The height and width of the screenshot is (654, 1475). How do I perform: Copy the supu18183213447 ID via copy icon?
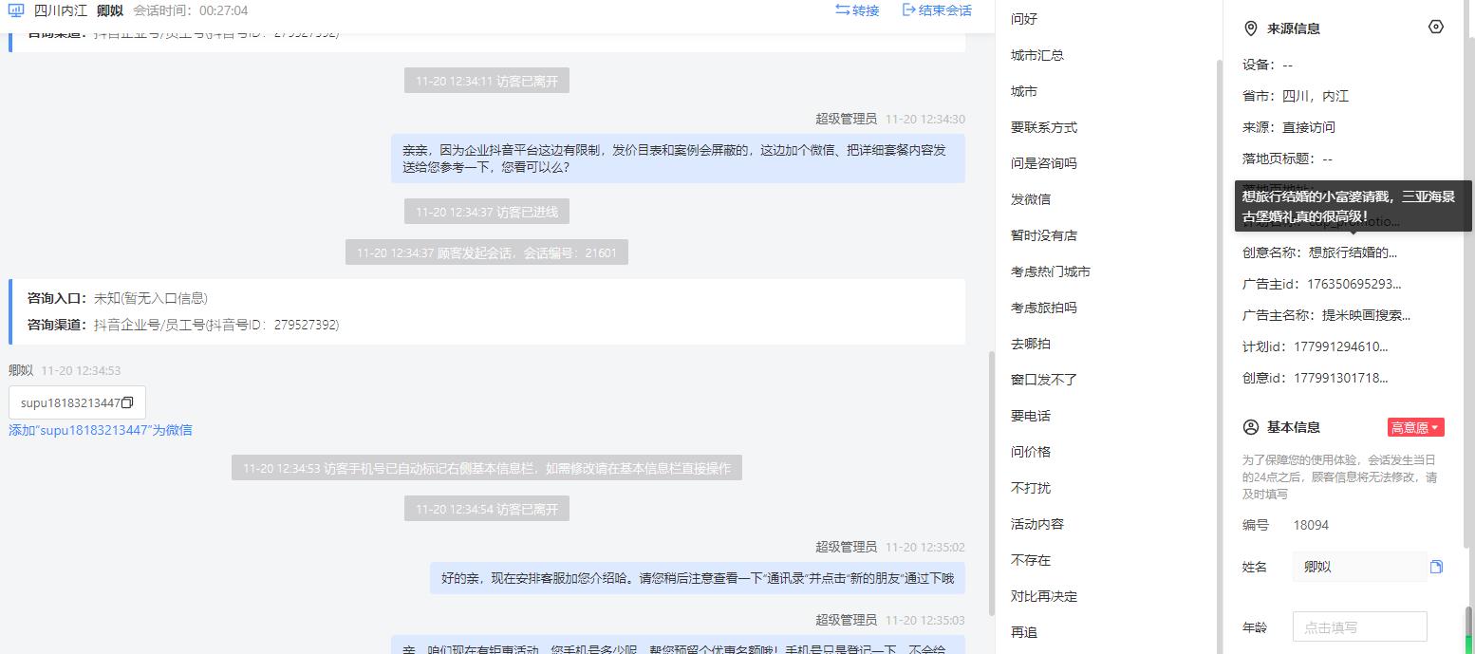click(x=127, y=403)
